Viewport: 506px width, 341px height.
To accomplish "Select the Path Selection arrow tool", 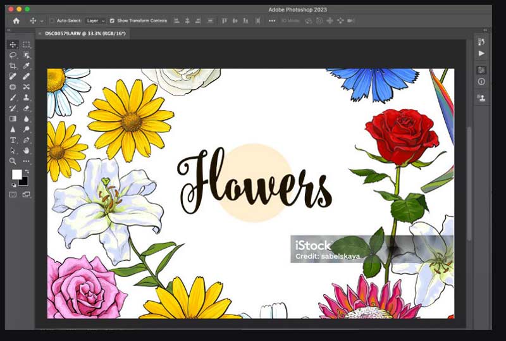I will [x=13, y=151].
